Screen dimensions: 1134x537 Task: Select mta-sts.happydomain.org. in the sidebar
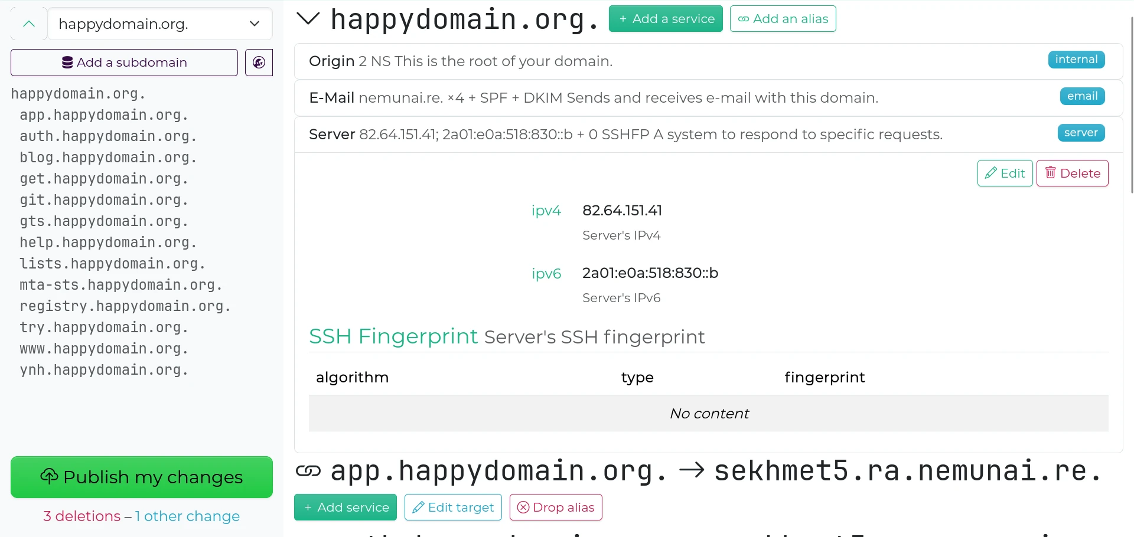(121, 285)
